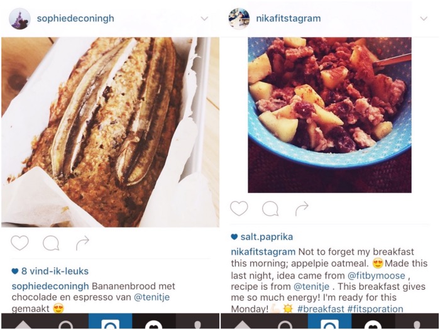Select the camera tab in left bottom bar

pos(110,322)
